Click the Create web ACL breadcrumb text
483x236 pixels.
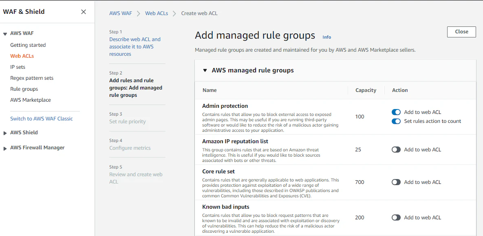point(199,13)
